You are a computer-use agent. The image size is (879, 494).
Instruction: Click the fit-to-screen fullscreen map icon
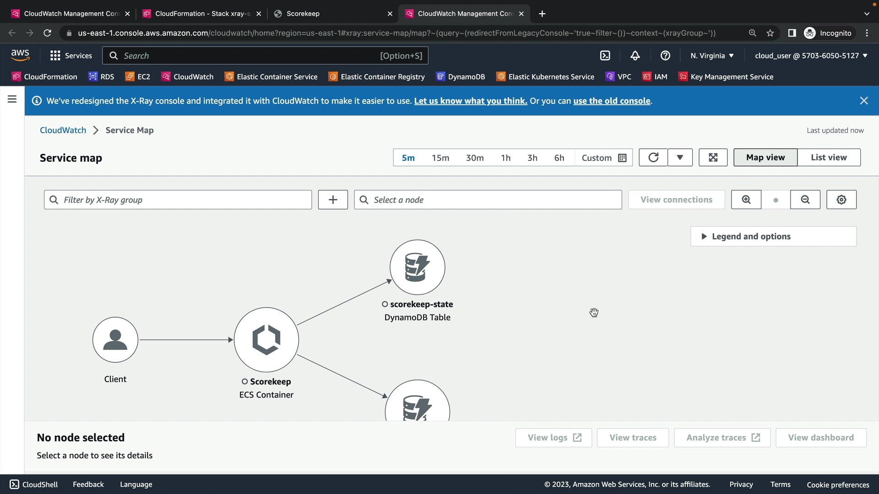tap(713, 157)
